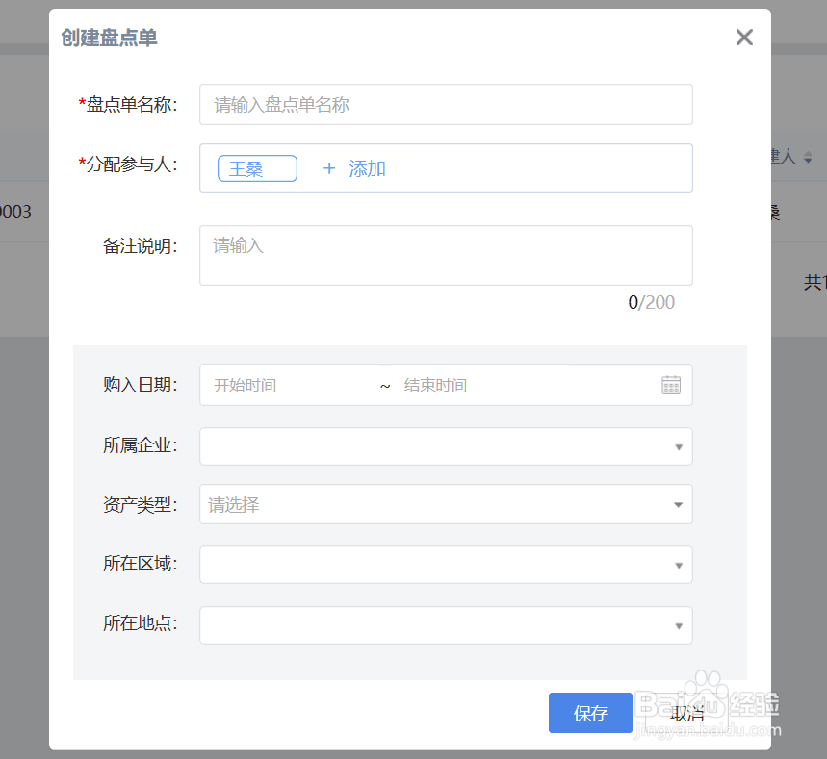Screen dimensions: 827x759
Task: Focus the 备注说明 text area
Action: [446, 256]
